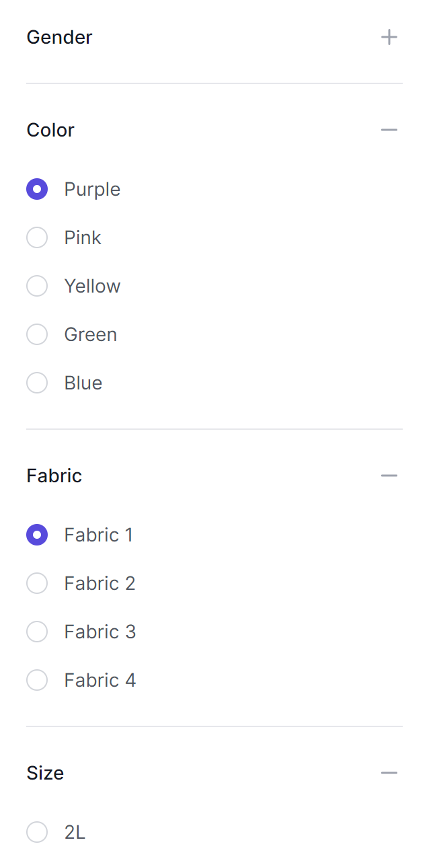This screenshot has height=865, width=435.
Task: Select the Fabric 1 radio button
Action: tap(37, 535)
